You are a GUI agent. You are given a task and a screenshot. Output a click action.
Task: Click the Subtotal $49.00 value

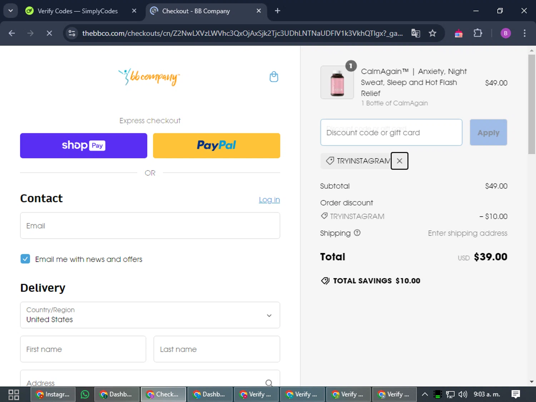tap(496, 186)
